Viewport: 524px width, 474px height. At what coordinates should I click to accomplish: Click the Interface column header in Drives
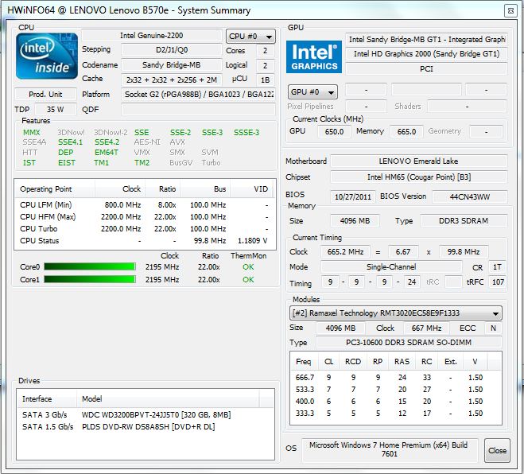tap(47, 398)
